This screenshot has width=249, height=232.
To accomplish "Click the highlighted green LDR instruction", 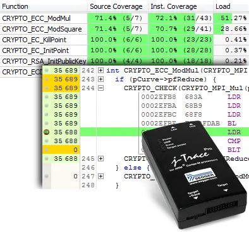I will [x=234, y=132].
